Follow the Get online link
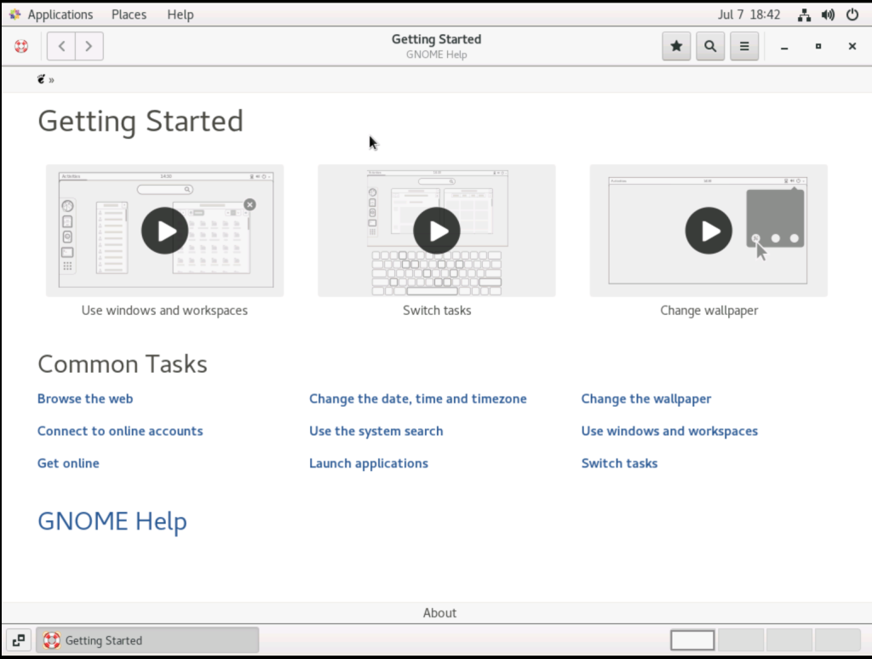This screenshot has width=872, height=659. coord(68,463)
